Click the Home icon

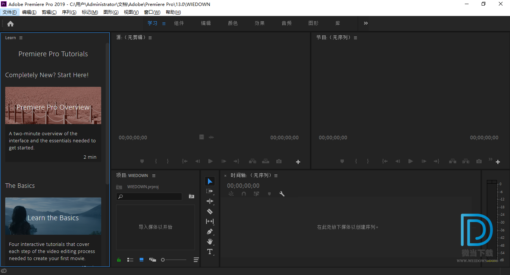(10, 23)
